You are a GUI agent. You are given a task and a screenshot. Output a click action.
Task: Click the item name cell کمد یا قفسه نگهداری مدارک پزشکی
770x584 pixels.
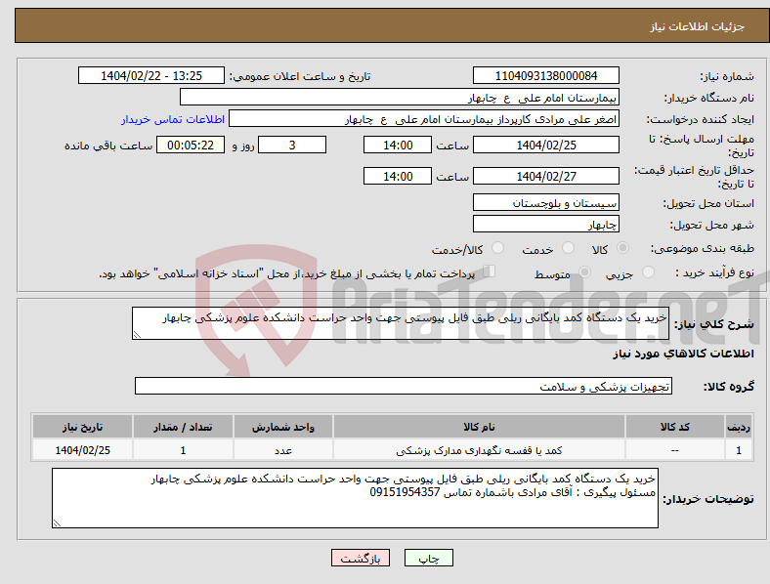pyautogui.click(x=479, y=450)
